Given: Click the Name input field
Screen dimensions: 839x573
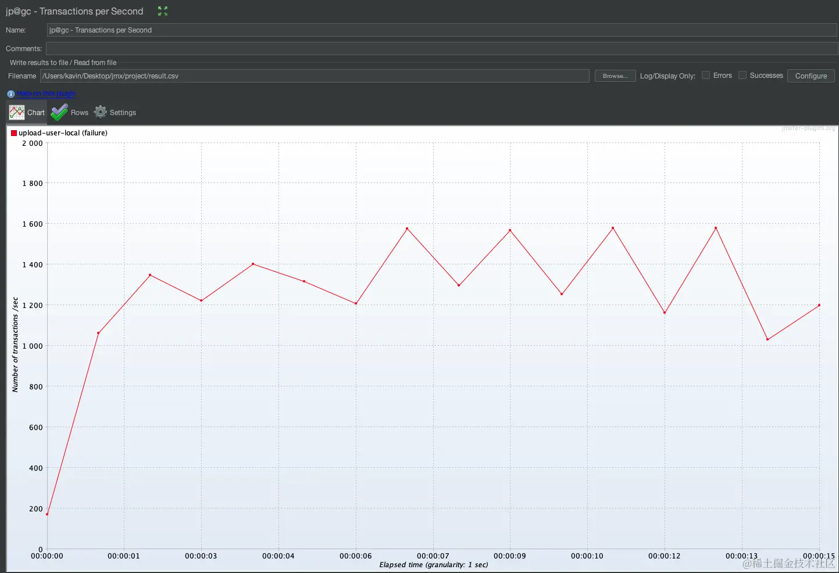Looking at the screenshot, I should (442, 30).
